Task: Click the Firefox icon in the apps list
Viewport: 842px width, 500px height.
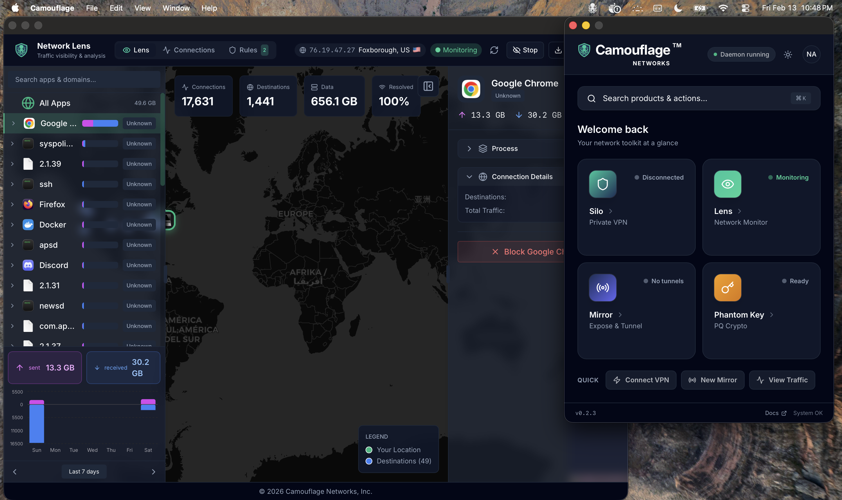Action: [x=28, y=204]
